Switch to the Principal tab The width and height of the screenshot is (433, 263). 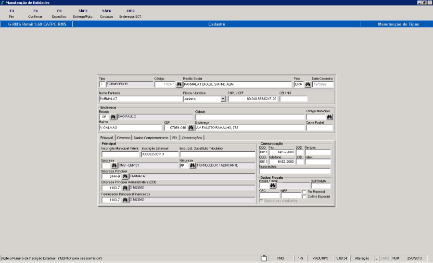click(107, 137)
